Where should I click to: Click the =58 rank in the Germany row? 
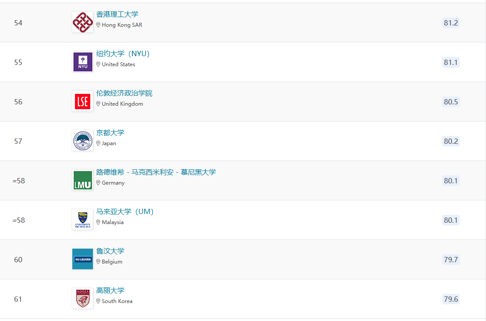click(18, 181)
